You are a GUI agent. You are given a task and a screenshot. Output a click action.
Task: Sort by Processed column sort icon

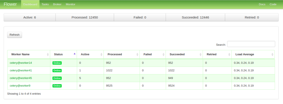(137, 54)
